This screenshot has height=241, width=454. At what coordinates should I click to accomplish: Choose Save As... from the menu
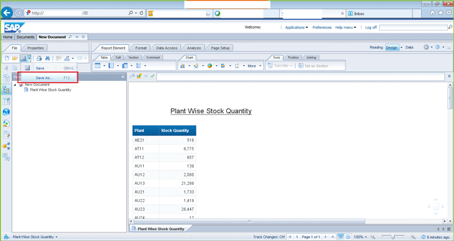pyautogui.click(x=49, y=78)
